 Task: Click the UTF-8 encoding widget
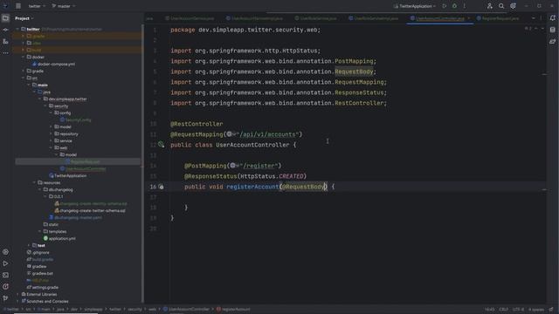coord(518,310)
